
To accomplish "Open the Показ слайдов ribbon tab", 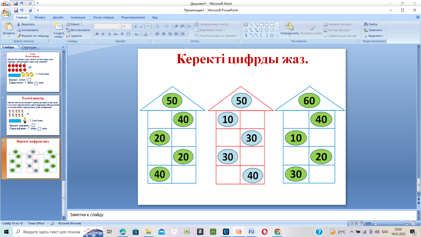I will pyautogui.click(x=103, y=17).
